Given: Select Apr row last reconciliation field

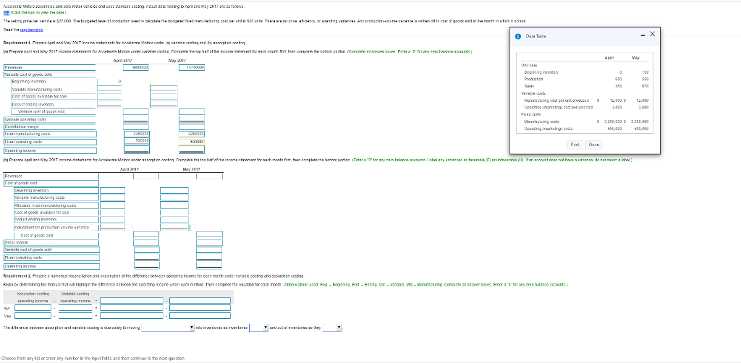Looking at the screenshot, I should pos(200,308).
